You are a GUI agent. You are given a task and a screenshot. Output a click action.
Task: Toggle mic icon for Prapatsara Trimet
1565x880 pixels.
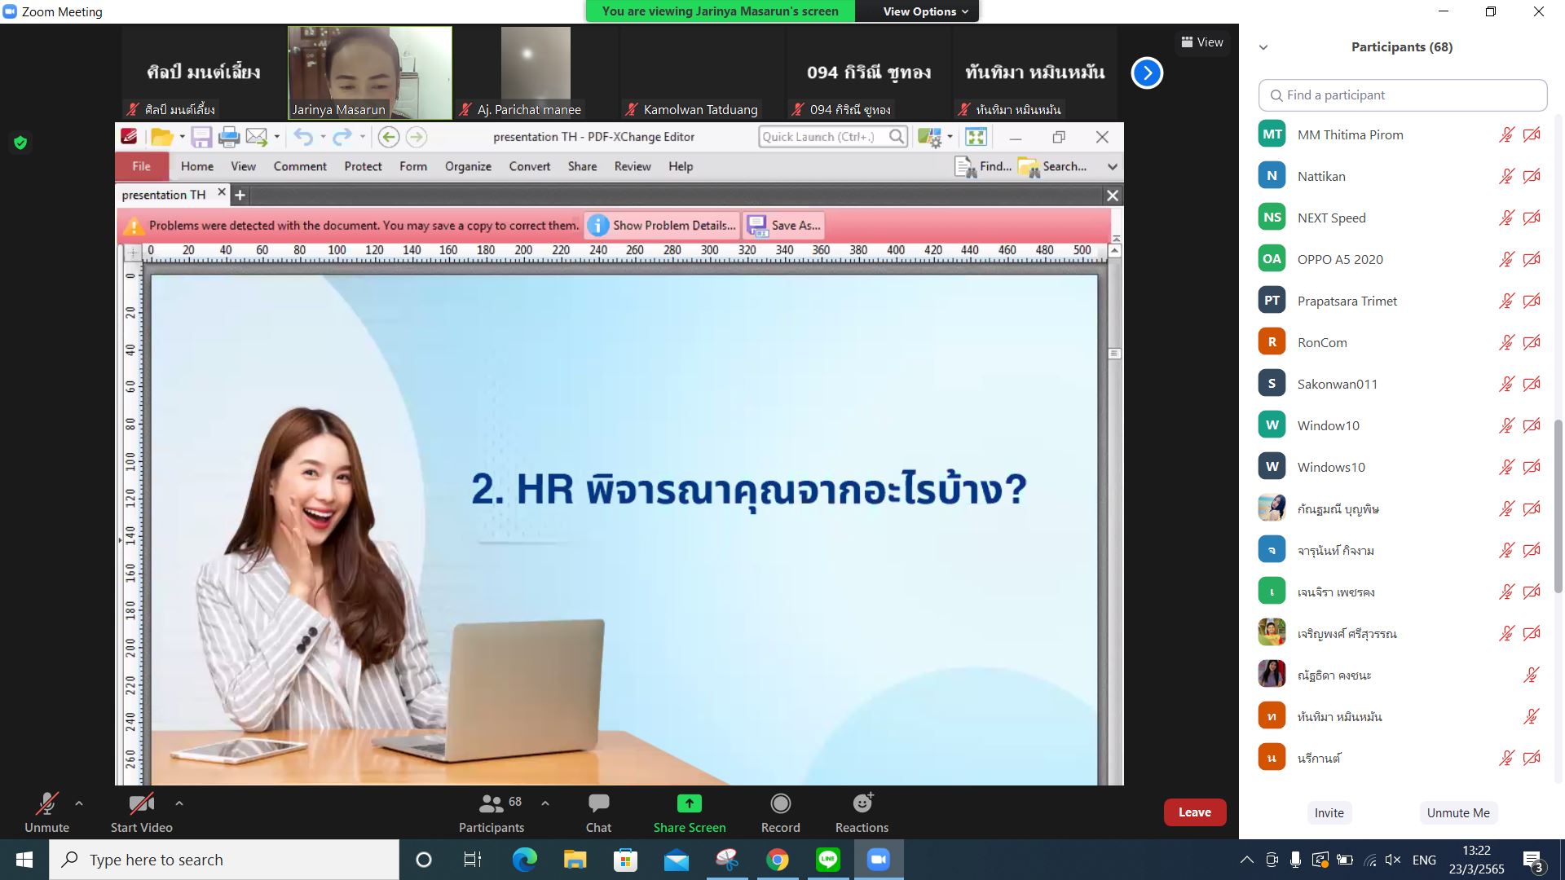click(1506, 301)
